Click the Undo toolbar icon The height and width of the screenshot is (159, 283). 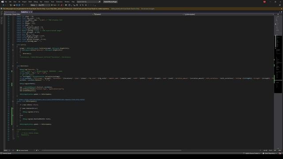coord(23,5)
